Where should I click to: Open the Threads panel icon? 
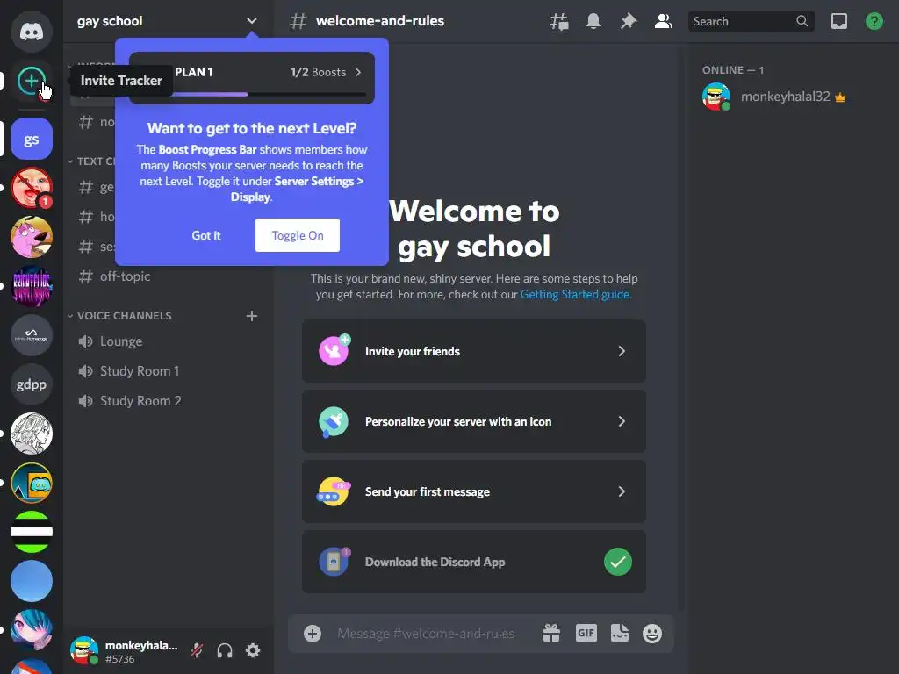559,21
